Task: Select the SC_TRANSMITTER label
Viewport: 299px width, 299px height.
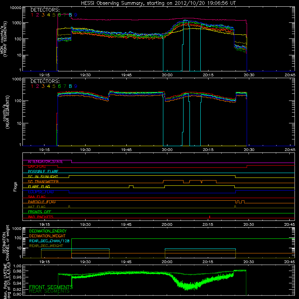Action: click(x=43, y=182)
